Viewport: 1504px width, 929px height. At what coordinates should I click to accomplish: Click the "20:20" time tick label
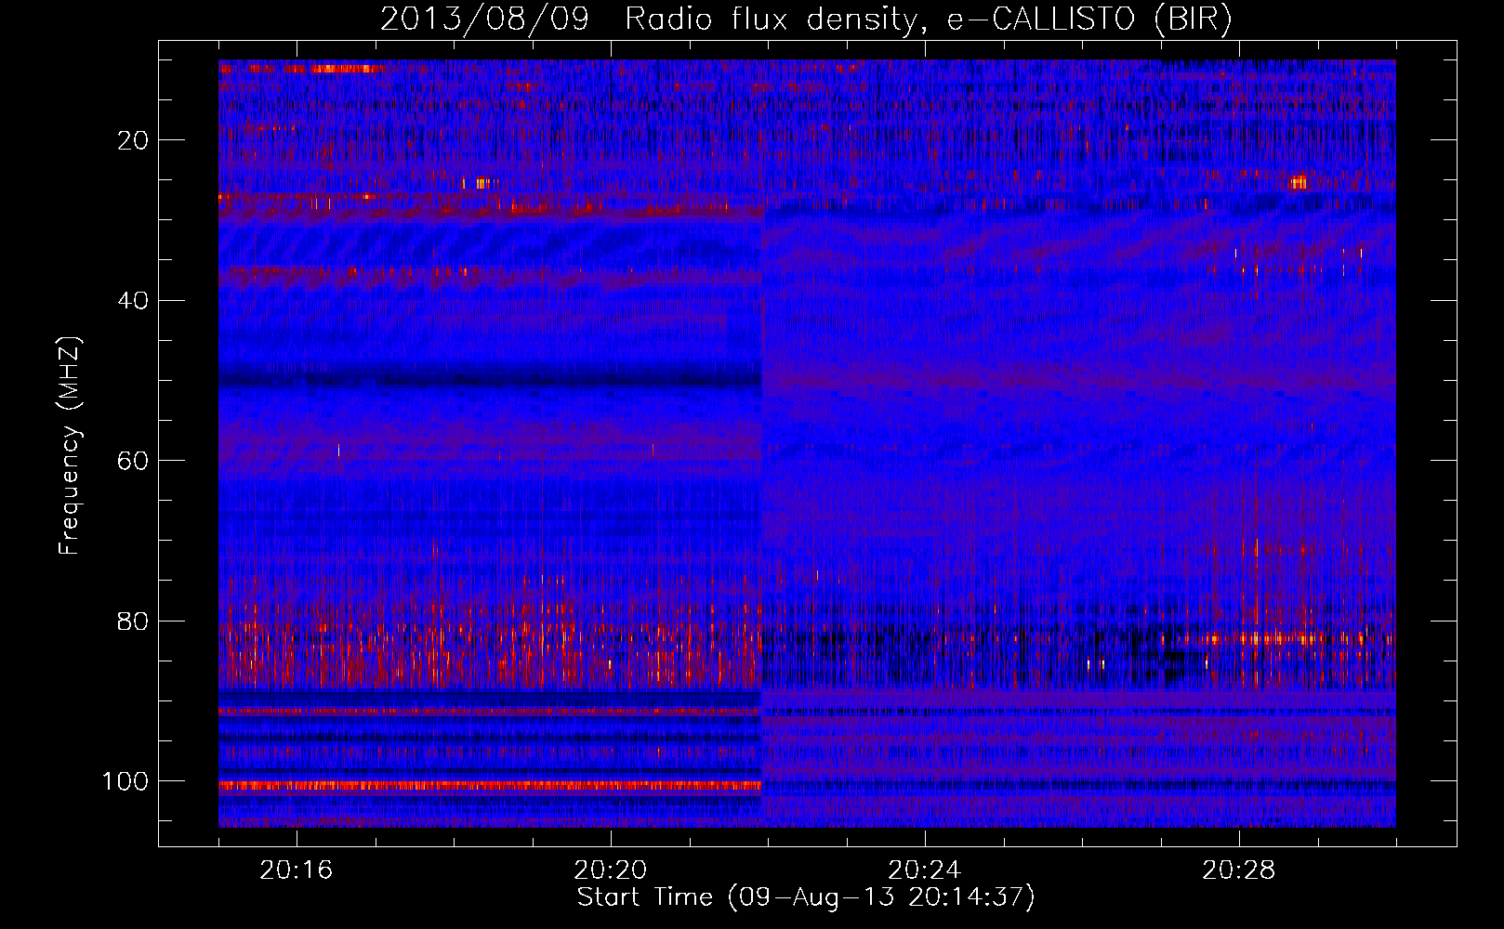610,870
